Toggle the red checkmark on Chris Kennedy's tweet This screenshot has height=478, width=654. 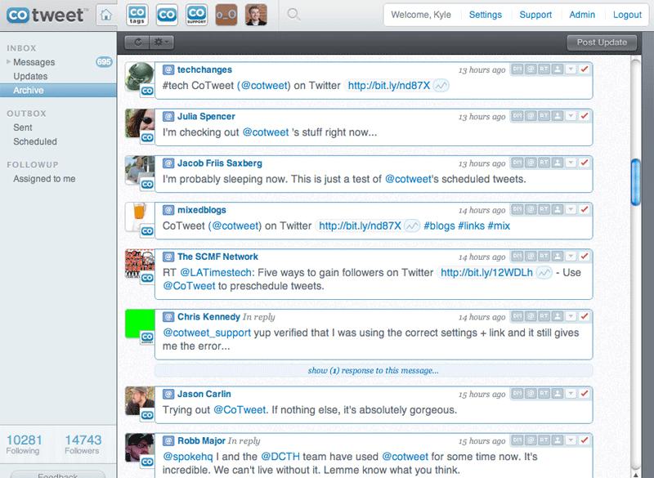pyautogui.click(x=585, y=316)
